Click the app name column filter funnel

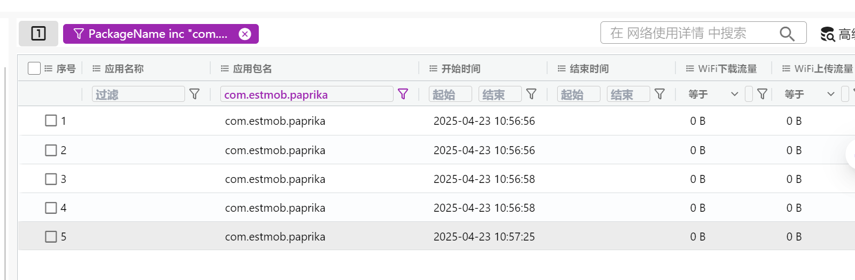(x=195, y=94)
